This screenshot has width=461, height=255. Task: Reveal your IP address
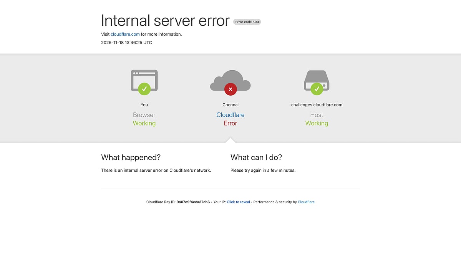click(238, 202)
